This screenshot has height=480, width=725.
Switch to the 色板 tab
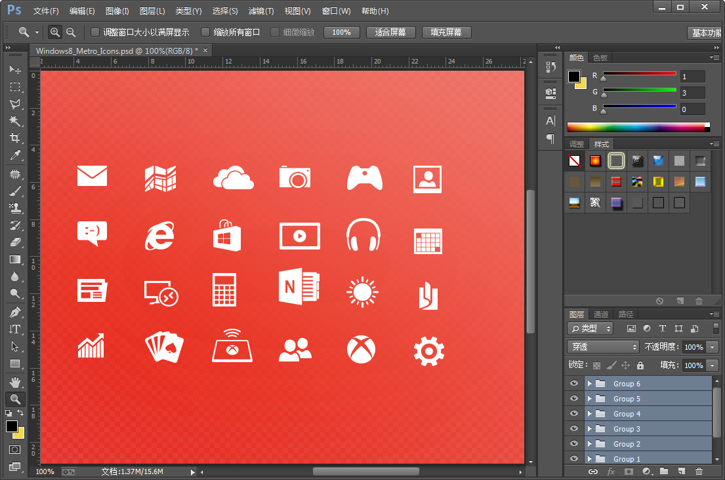coord(600,58)
